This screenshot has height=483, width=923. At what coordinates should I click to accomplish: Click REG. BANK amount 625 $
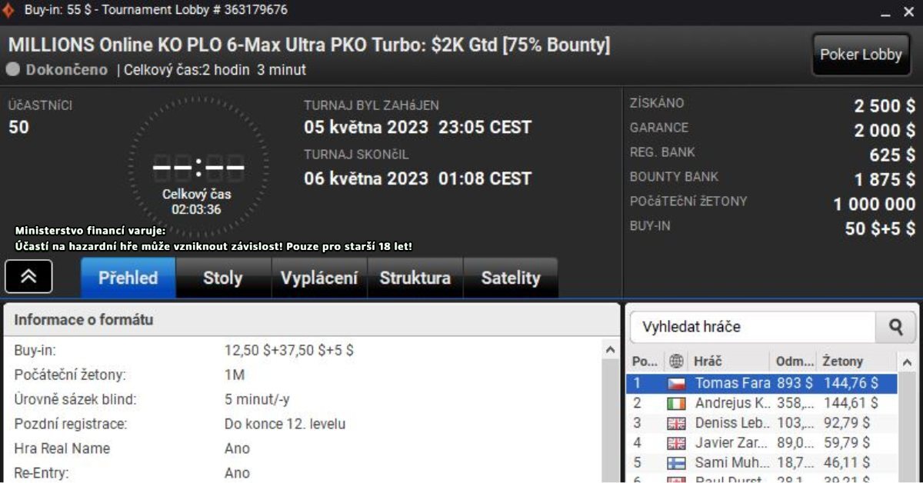click(892, 155)
